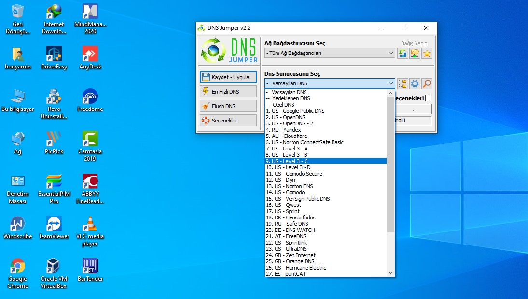Open network connections folder icon
Image resolution: width=528 pixels, height=299 pixels.
click(415, 53)
